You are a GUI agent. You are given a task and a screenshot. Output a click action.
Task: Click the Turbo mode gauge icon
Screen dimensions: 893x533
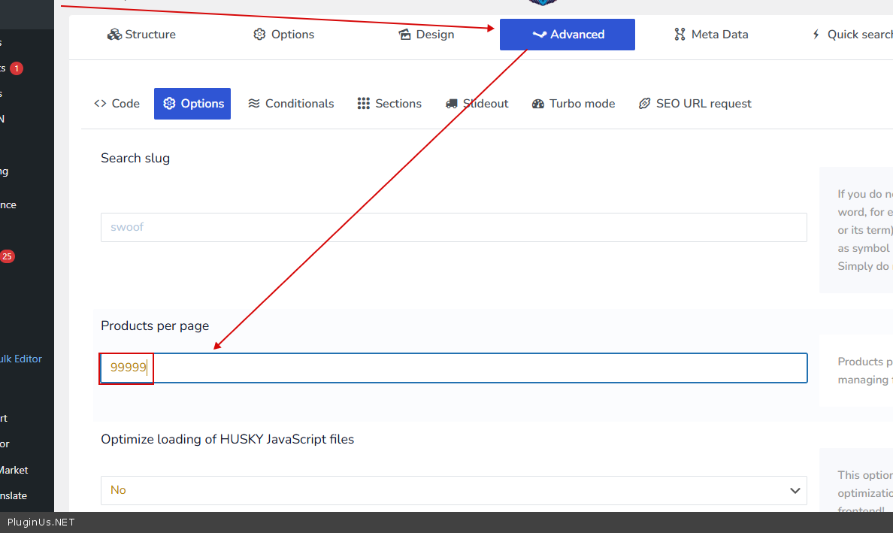point(537,104)
